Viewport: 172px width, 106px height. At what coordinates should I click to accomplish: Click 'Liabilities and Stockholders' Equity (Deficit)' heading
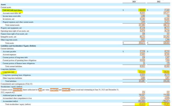point(18,46)
